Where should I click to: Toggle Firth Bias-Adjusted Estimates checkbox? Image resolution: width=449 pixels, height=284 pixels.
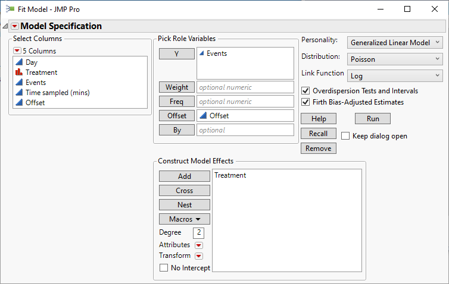305,102
